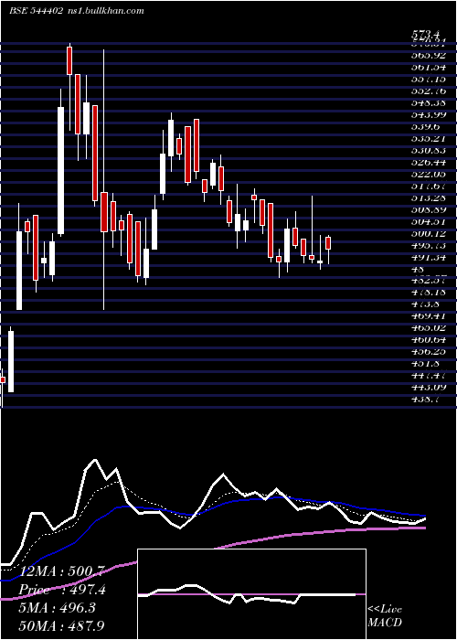Select the 495.73 price axis label
Screen dimensions: 457x640
[430, 246]
